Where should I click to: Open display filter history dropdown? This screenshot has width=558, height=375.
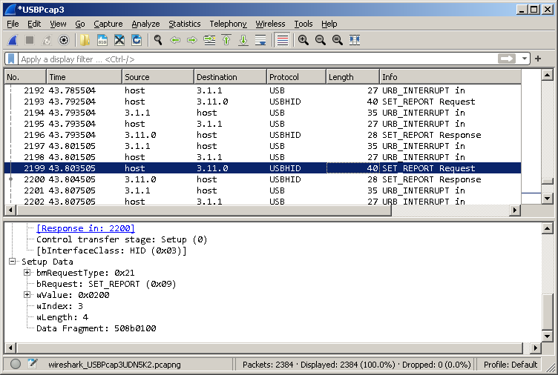pyautogui.click(x=524, y=59)
